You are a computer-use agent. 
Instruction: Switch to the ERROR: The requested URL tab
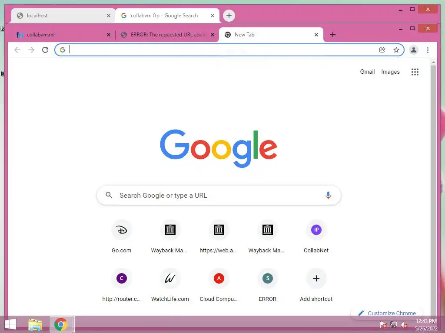(167, 35)
